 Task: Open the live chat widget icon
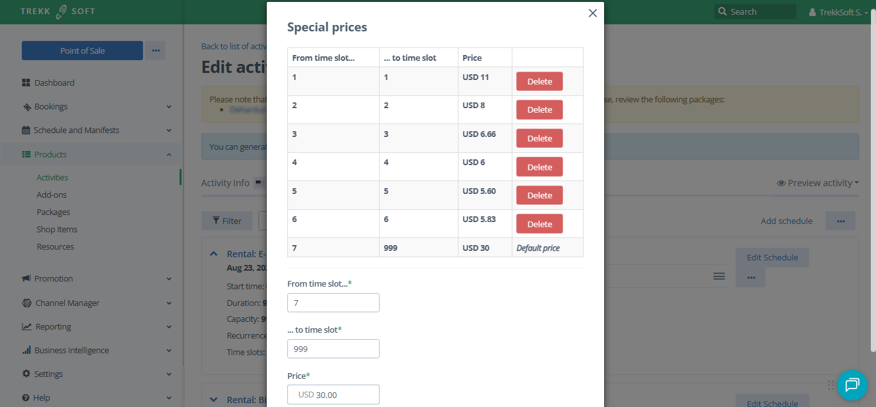point(852,385)
